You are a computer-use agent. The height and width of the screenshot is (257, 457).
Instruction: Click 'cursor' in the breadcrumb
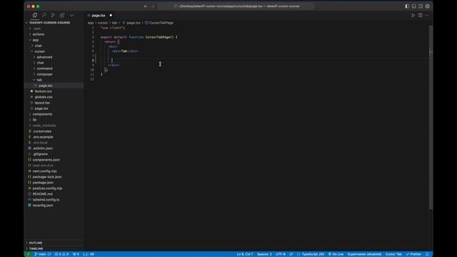pos(103,23)
